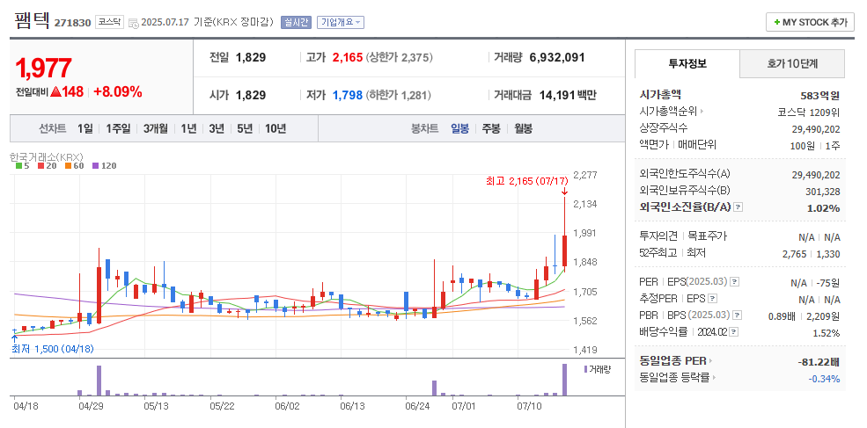Open help icon next to PER EPS(2025.03)
The image size is (867, 428).
[734, 282]
